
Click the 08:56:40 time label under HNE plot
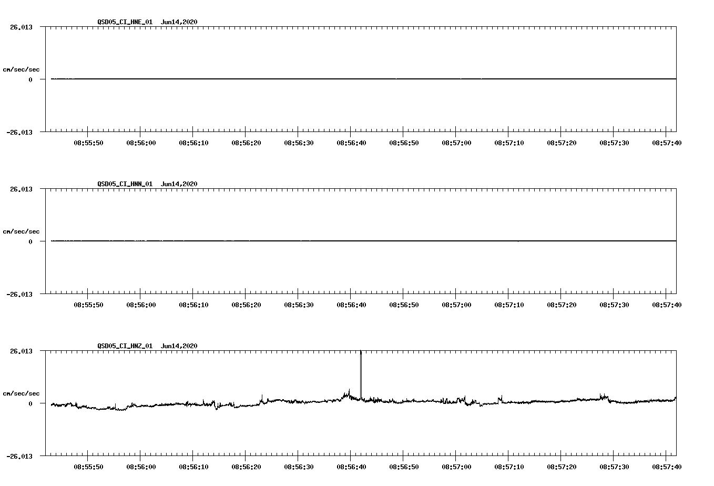351,143
